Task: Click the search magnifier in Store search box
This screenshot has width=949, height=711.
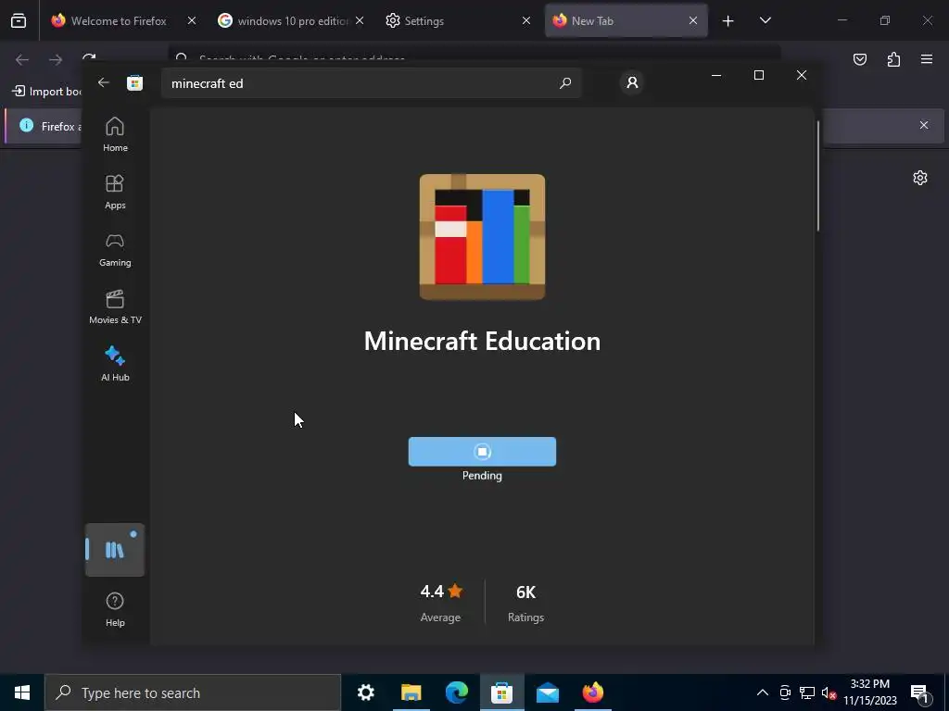Action: tap(565, 82)
